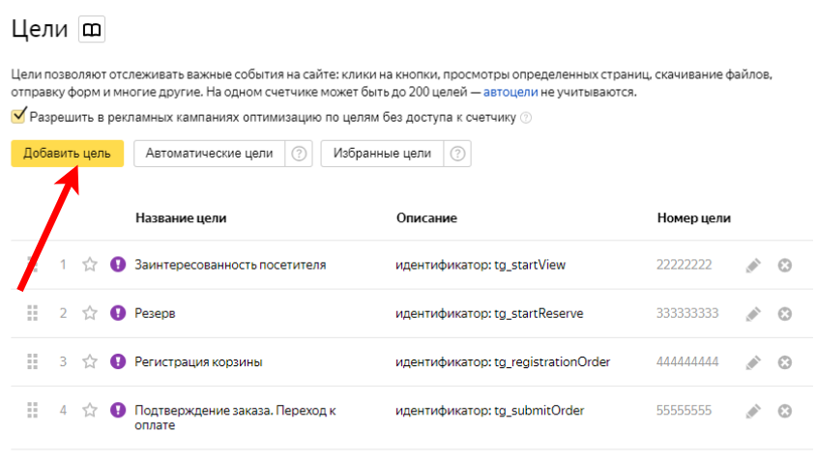Click the help icon after the checkbox label
This screenshot has width=816, height=460.
[526, 118]
